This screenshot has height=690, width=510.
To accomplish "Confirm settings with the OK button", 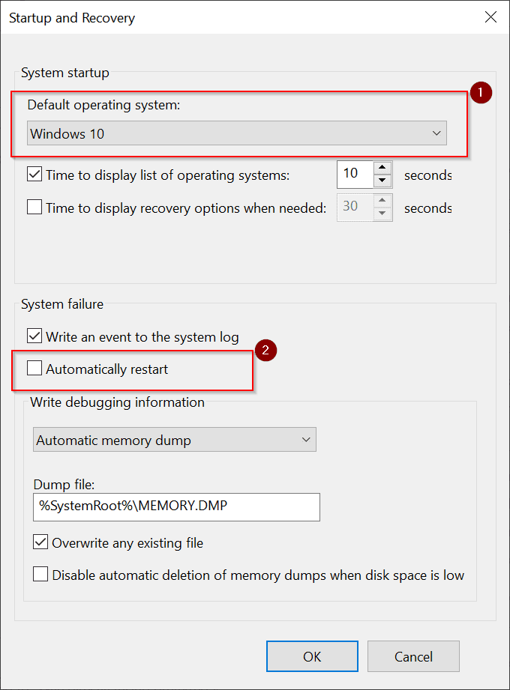I will [x=312, y=656].
